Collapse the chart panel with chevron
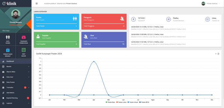 [x=216, y=54]
